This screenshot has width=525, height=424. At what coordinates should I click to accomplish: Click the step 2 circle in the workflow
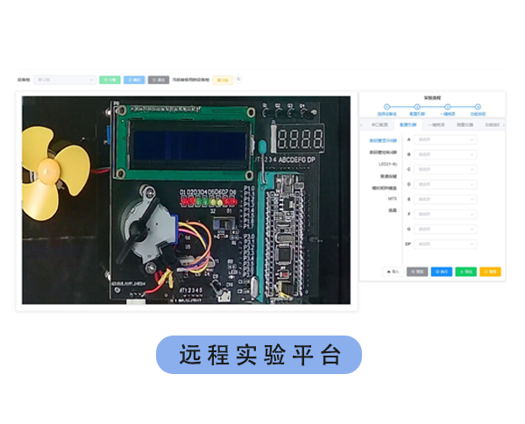(x=417, y=107)
